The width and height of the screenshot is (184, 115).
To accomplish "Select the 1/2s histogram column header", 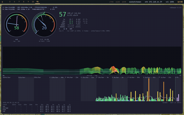I will (x=177, y=77).
